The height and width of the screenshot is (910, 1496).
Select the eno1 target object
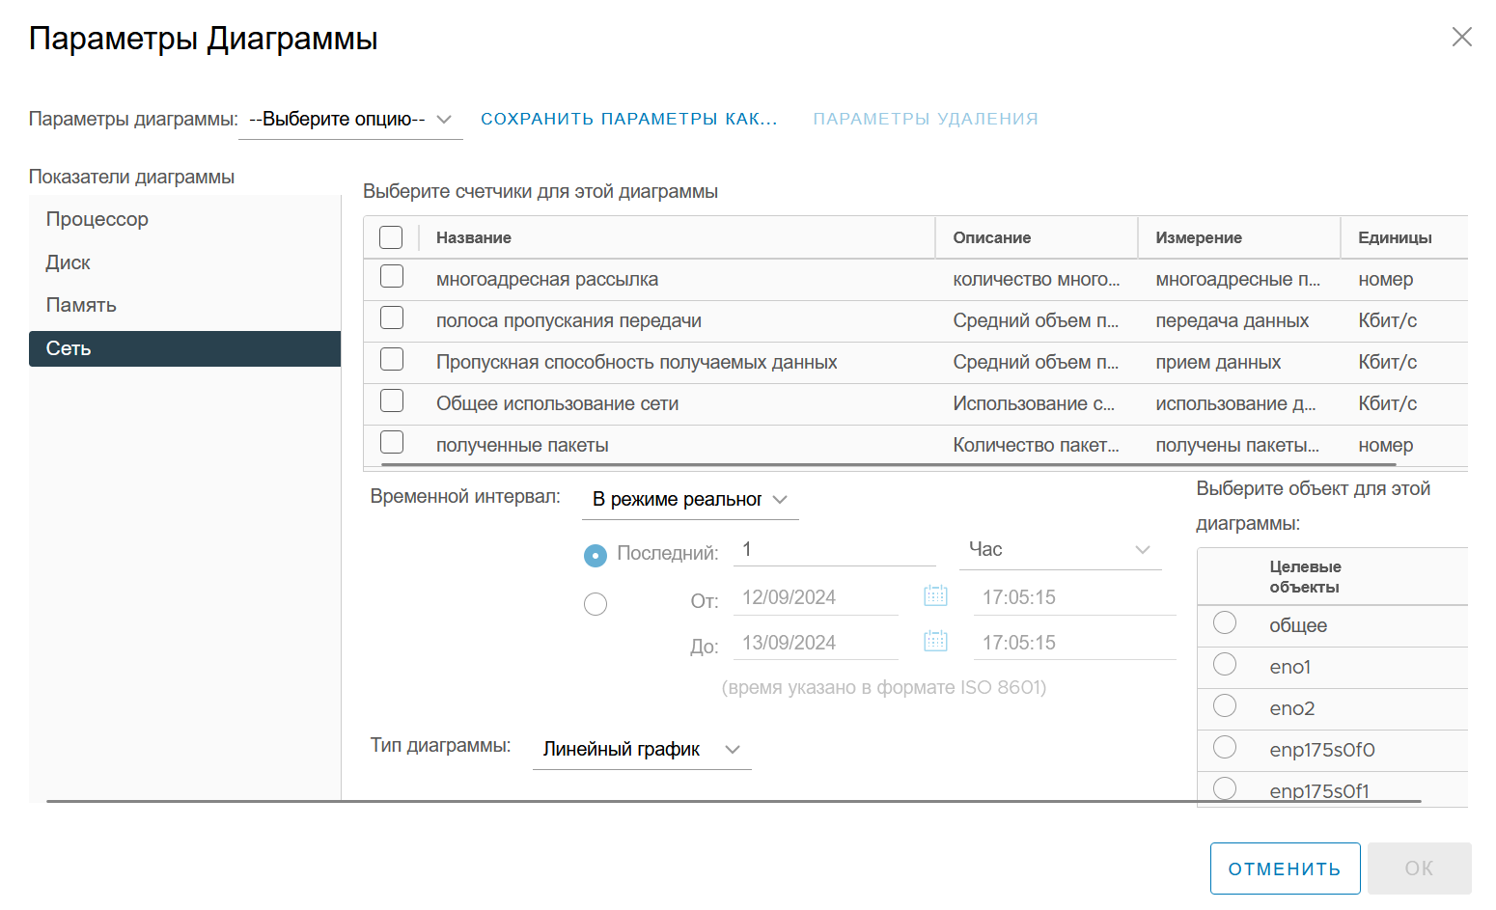(1225, 664)
